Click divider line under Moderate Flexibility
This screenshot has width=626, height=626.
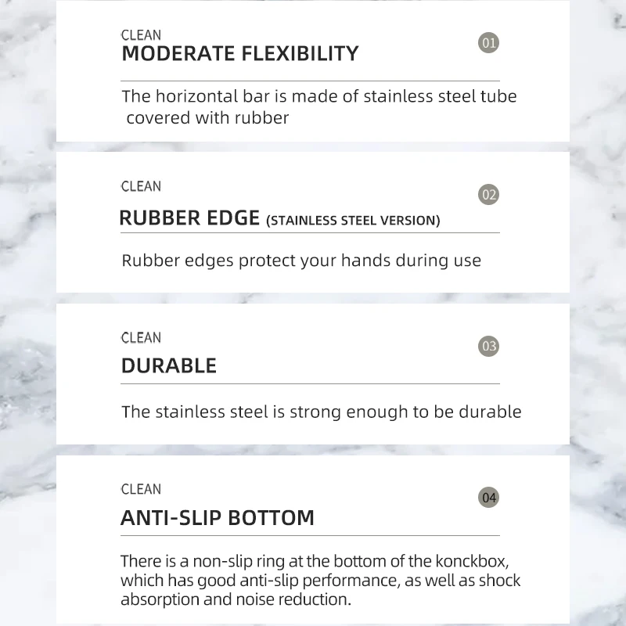(310, 81)
